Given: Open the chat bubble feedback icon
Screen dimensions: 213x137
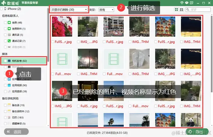Looking at the screenshot, I should click(187, 3).
